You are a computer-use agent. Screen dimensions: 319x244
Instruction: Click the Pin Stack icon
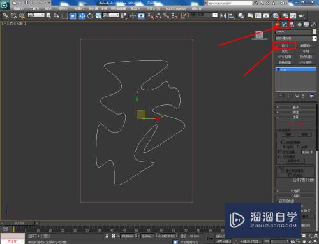click(279, 96)
